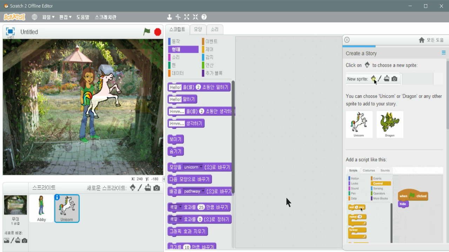
Task: Select the grow sprite tool
Action: (186, 16)
